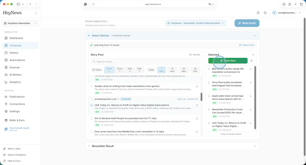Remove Newsletter Production Costs story from Selected
306x165 pixels.
point(251,110)
